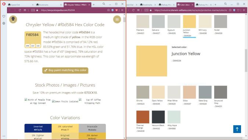The image size is (248, 140).
Task: Pick the Thermal Orange swatch
Action: tap(143, 117)
